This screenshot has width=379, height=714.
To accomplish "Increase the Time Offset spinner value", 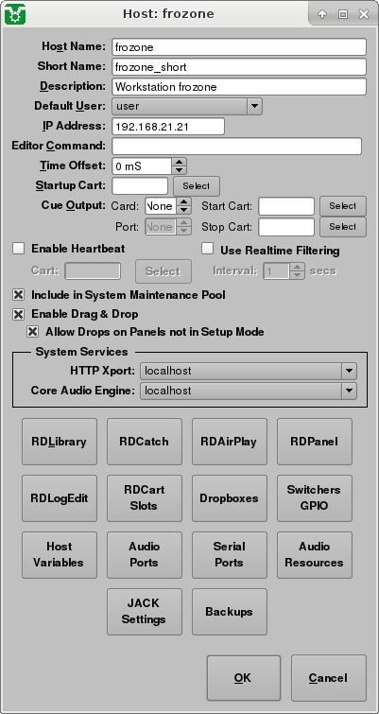I will coord(180,162).
